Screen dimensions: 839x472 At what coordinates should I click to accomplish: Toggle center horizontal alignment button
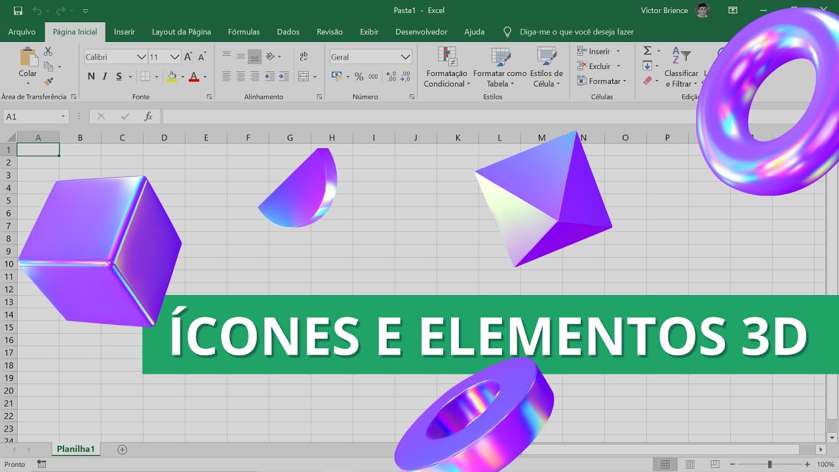click(x=241, y=77)
